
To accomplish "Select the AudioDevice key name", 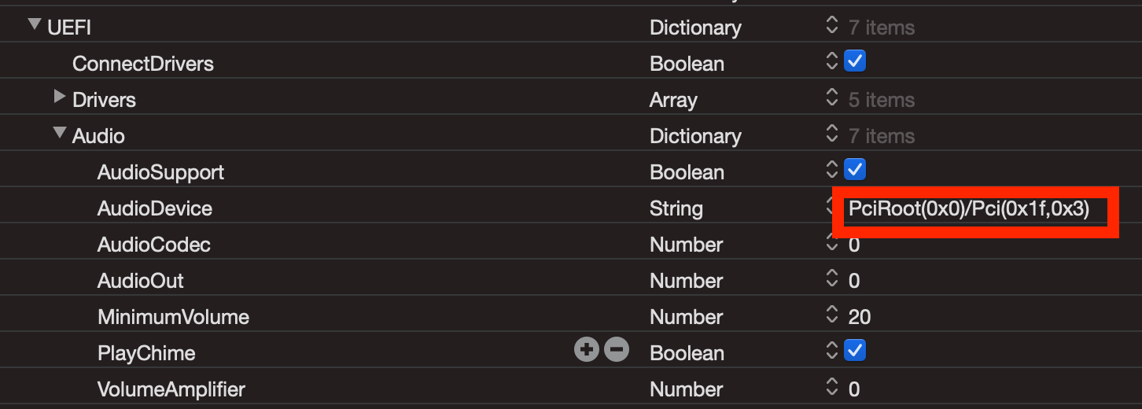I will coord(155,208).
